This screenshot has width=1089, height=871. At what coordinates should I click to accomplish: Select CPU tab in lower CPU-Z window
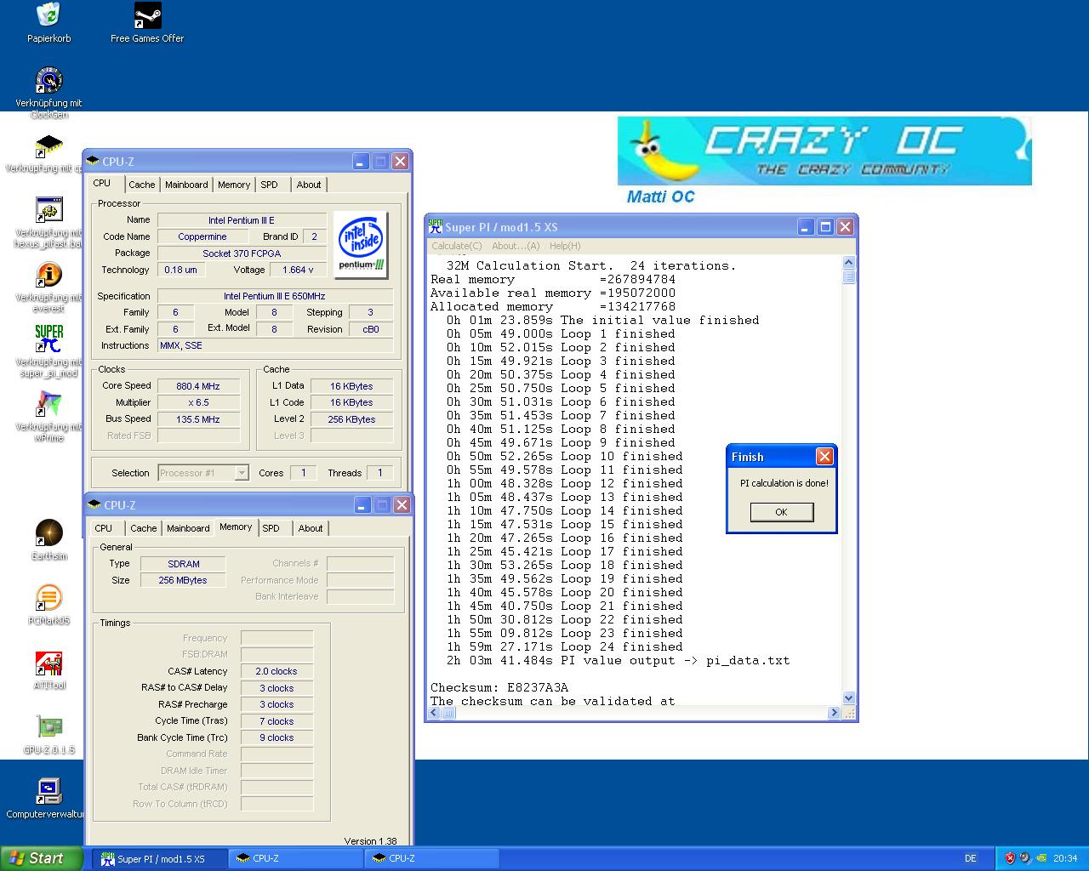(104, 528)
